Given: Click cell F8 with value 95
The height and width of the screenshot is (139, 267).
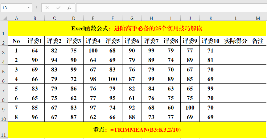Looking at the screenshot, I should 113,98.
